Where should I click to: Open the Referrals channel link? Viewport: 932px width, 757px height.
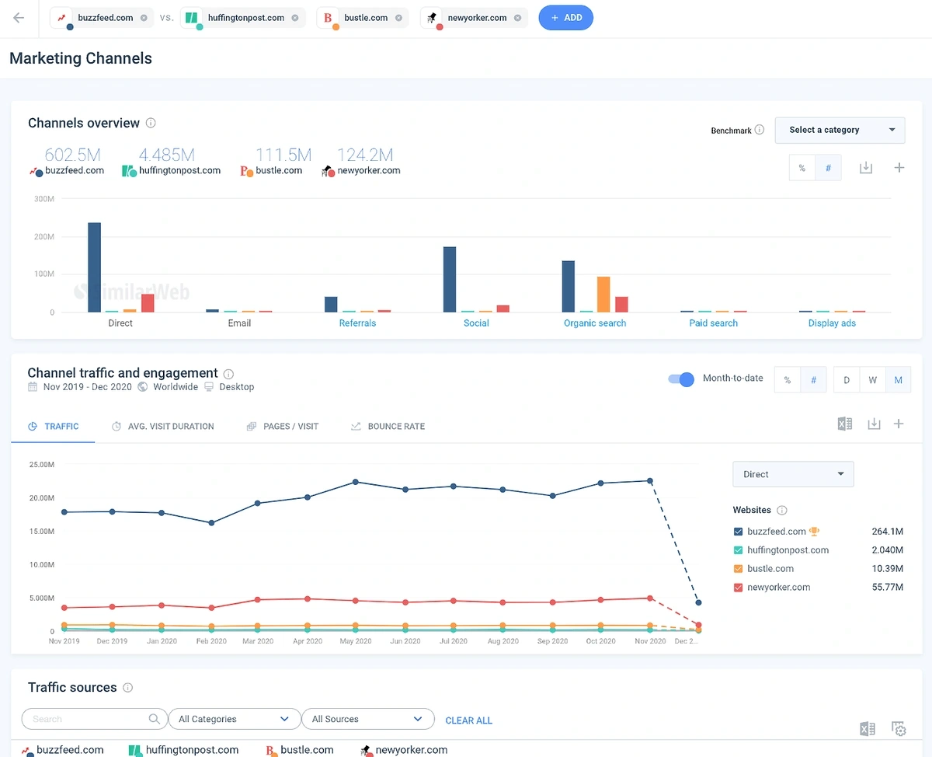click(x=357, y=323)
